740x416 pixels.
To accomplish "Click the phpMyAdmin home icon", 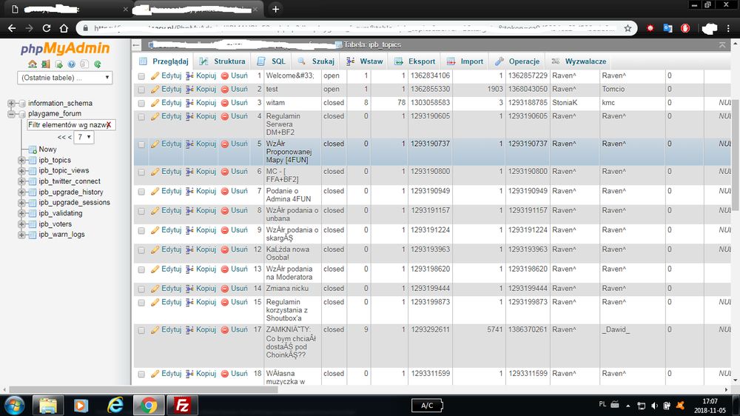I will [x=34, y=64].
